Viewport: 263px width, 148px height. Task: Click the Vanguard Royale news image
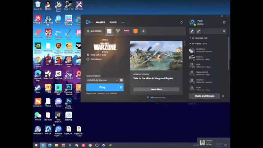pos(156,56)
